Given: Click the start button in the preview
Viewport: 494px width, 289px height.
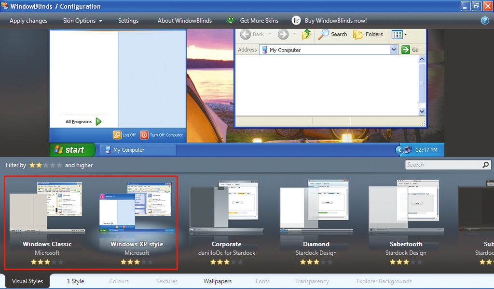Looking at the screenshot, I should point(72,150).
